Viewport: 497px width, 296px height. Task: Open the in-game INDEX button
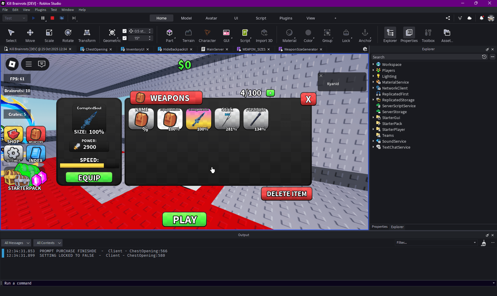click(x=36, y=154)
